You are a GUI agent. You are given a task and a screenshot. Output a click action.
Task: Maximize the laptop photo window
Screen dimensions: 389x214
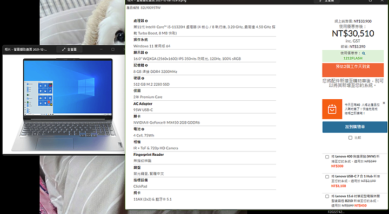click(113, 50)
